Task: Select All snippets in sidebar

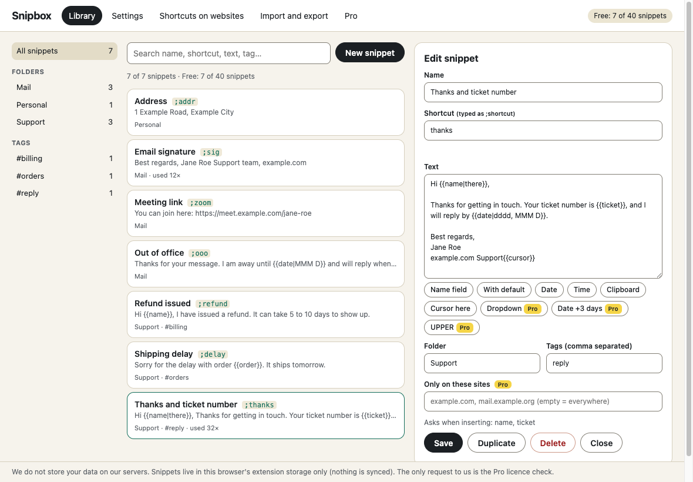Action: 65,51
